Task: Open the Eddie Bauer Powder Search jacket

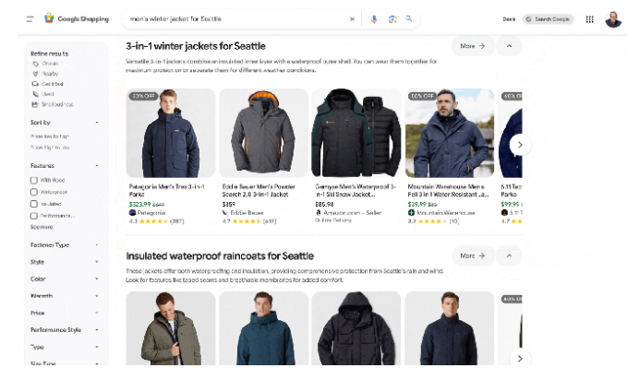Action: 263,133
